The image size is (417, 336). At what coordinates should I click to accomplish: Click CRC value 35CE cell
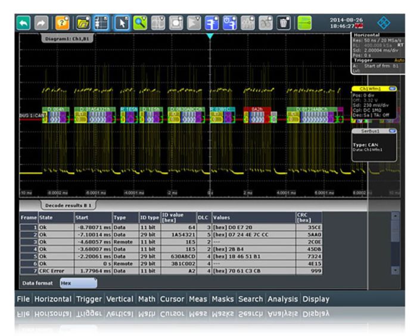[x=309, y=228]
